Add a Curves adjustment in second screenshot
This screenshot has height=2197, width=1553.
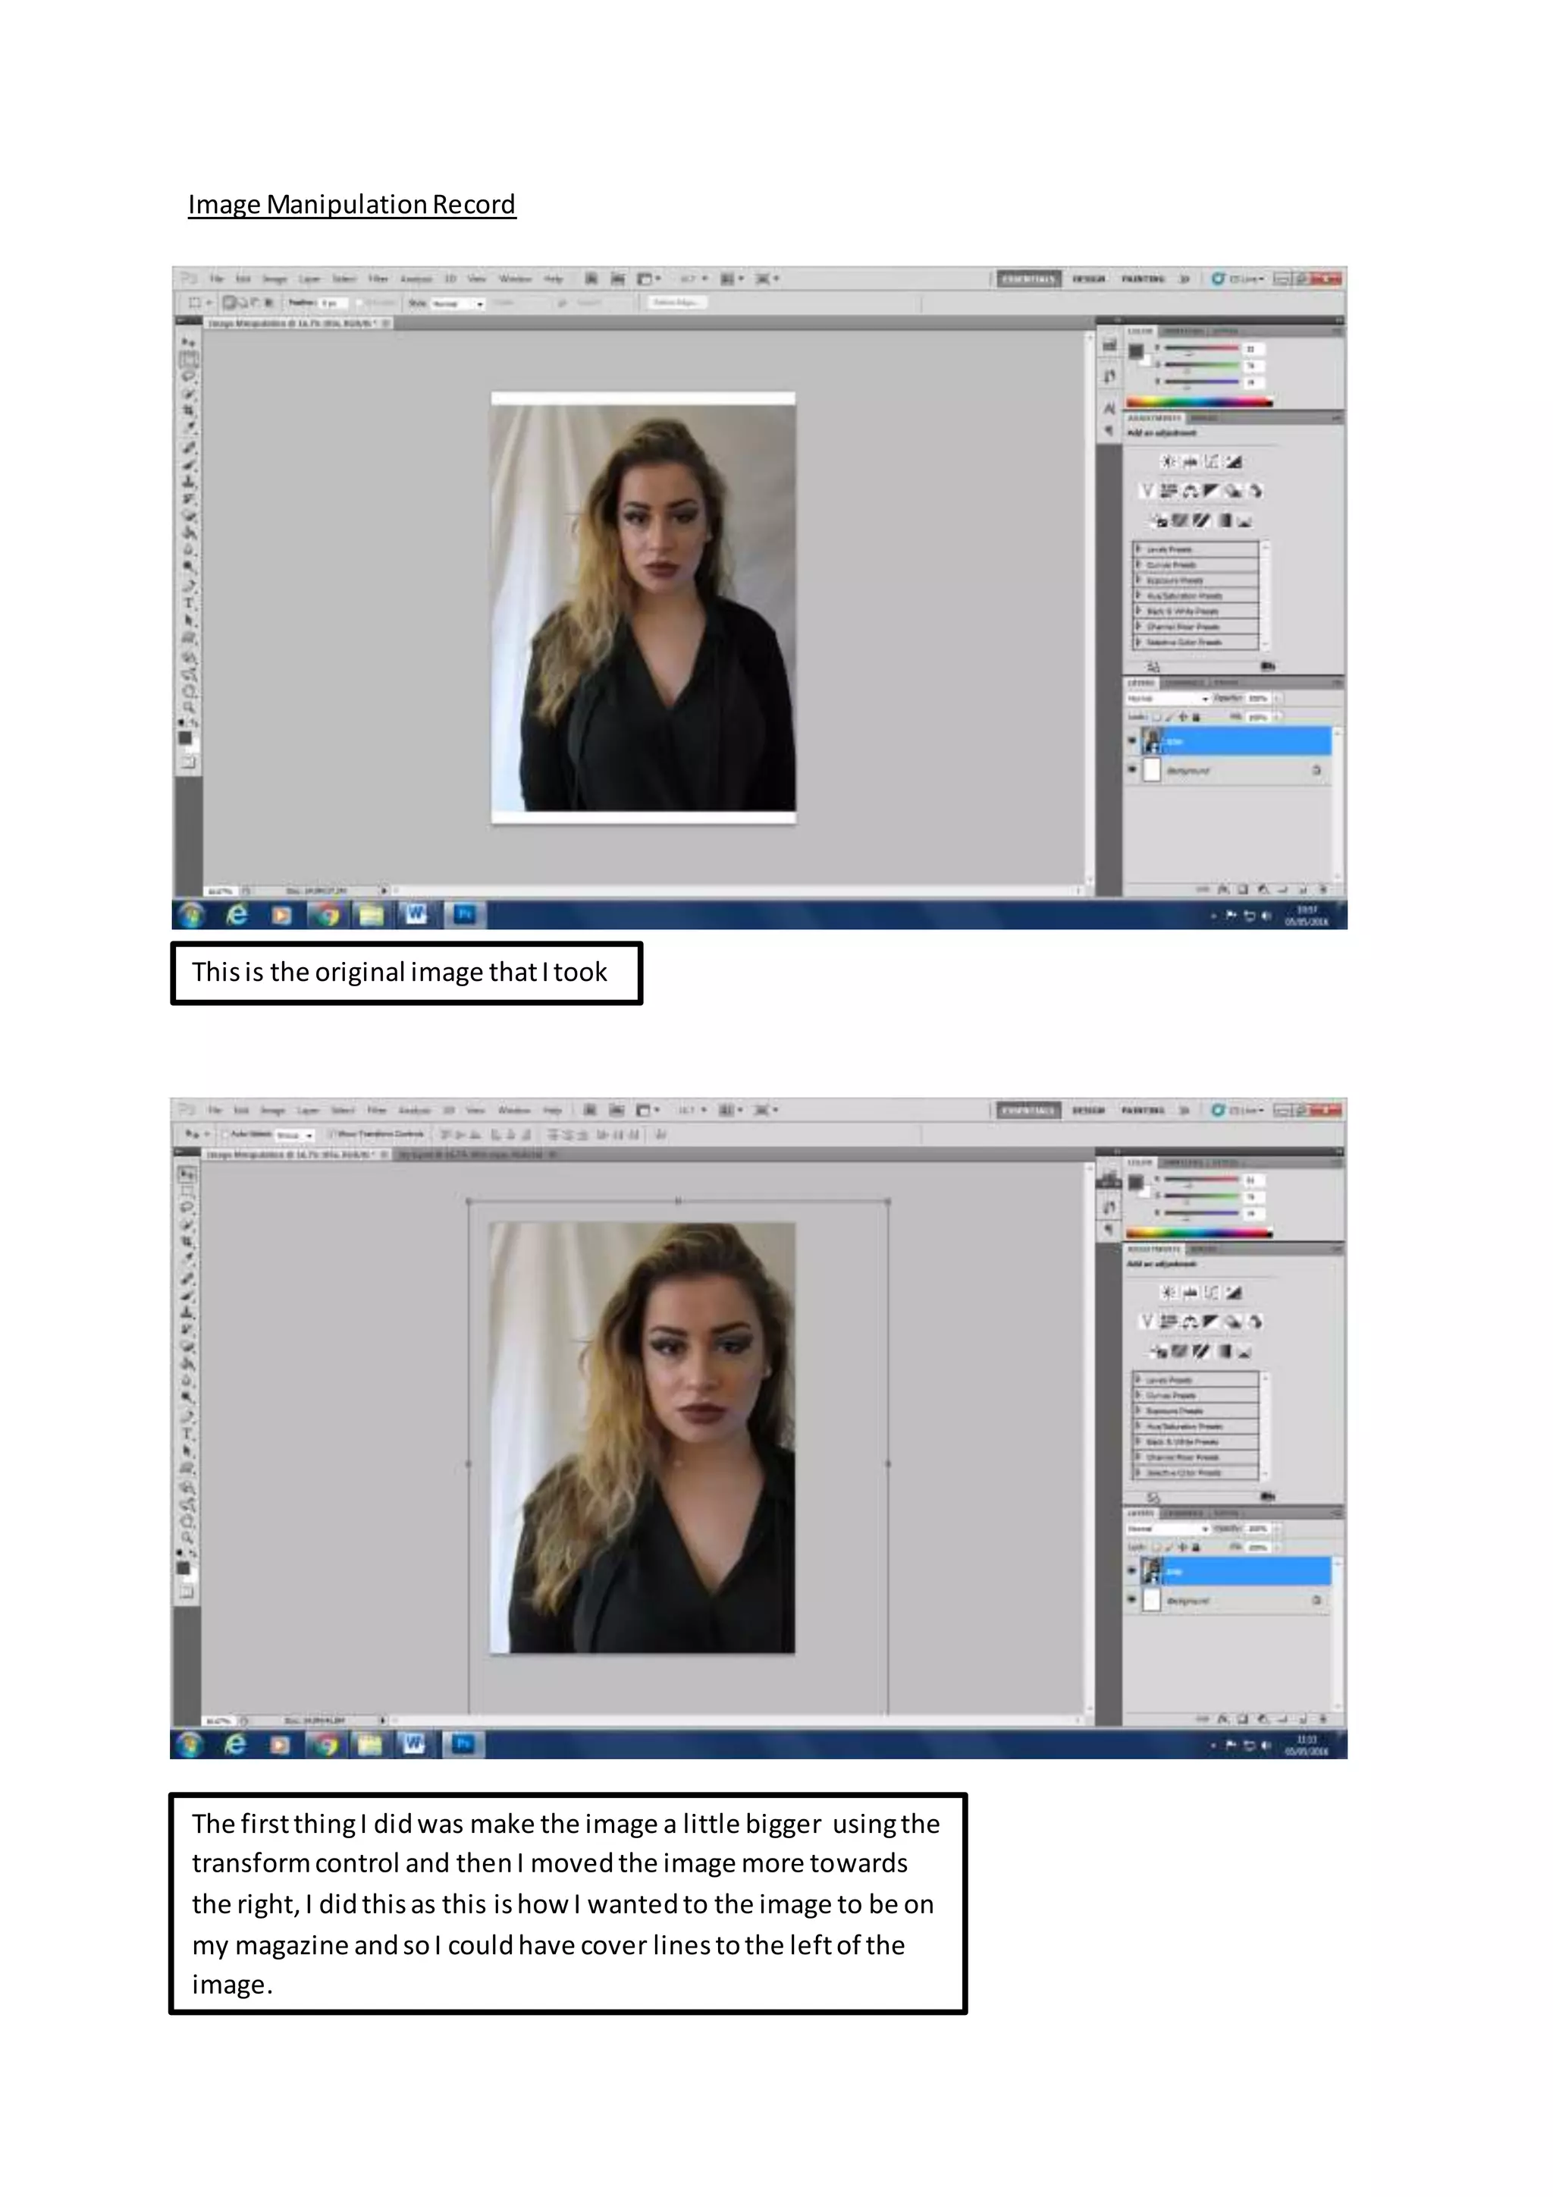1212,1292
